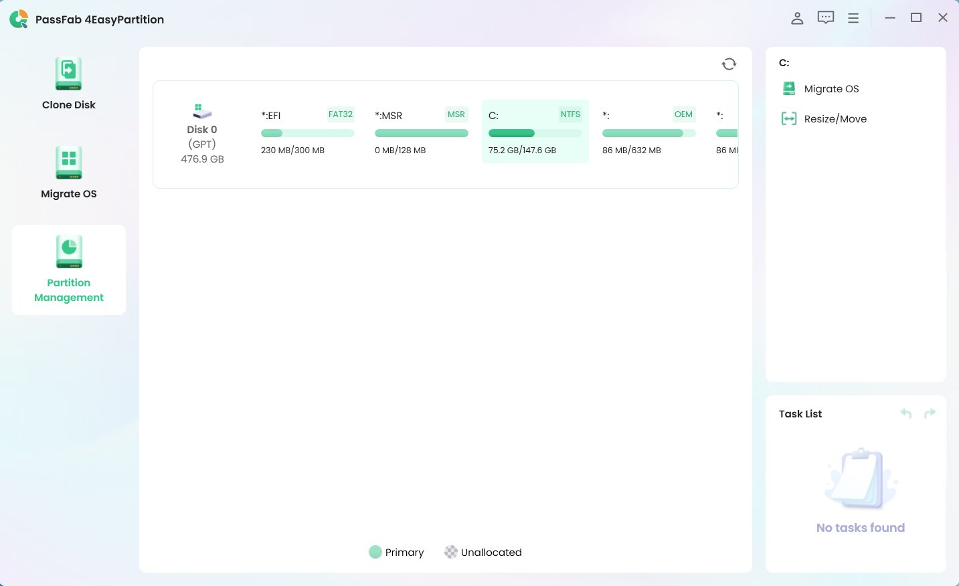
Task: Open the Clone Disk tool icon
Action: coord(68,74)
